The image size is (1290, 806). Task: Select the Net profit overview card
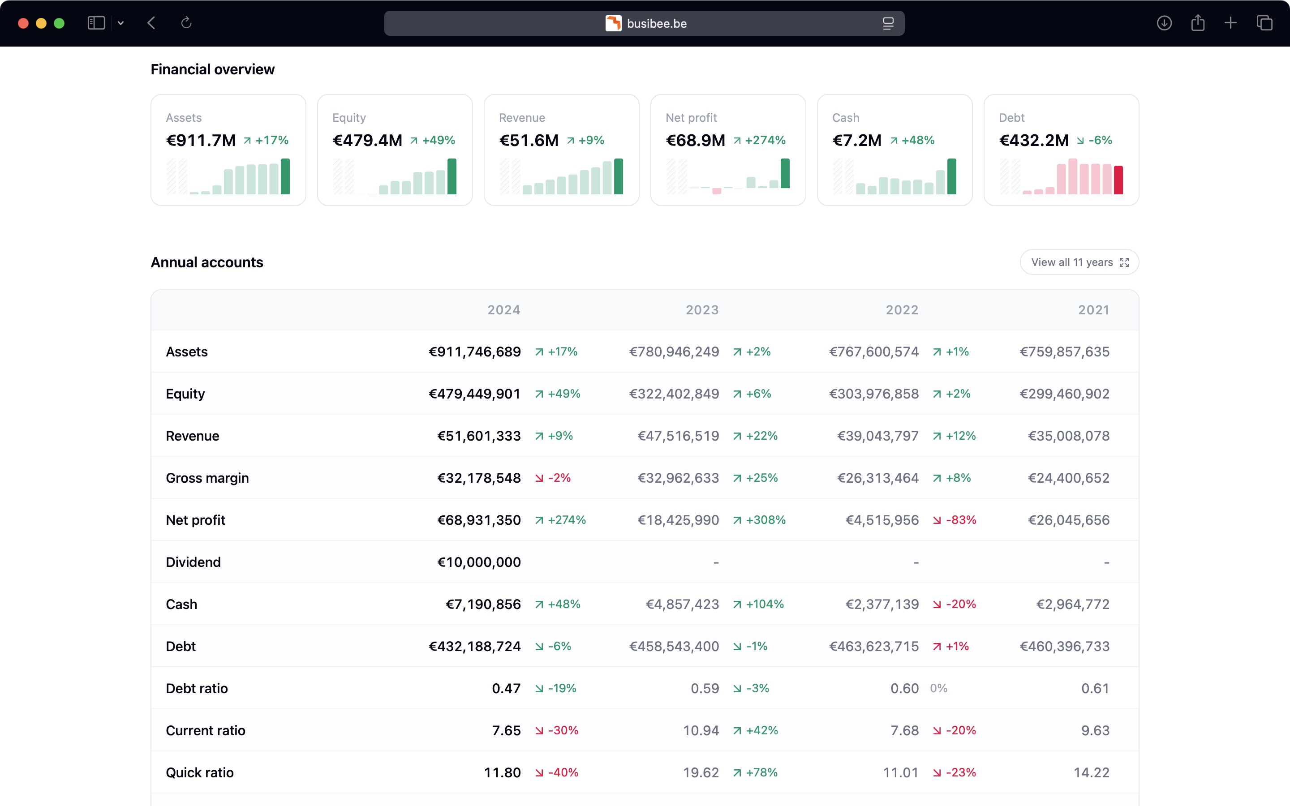point(727,150)
